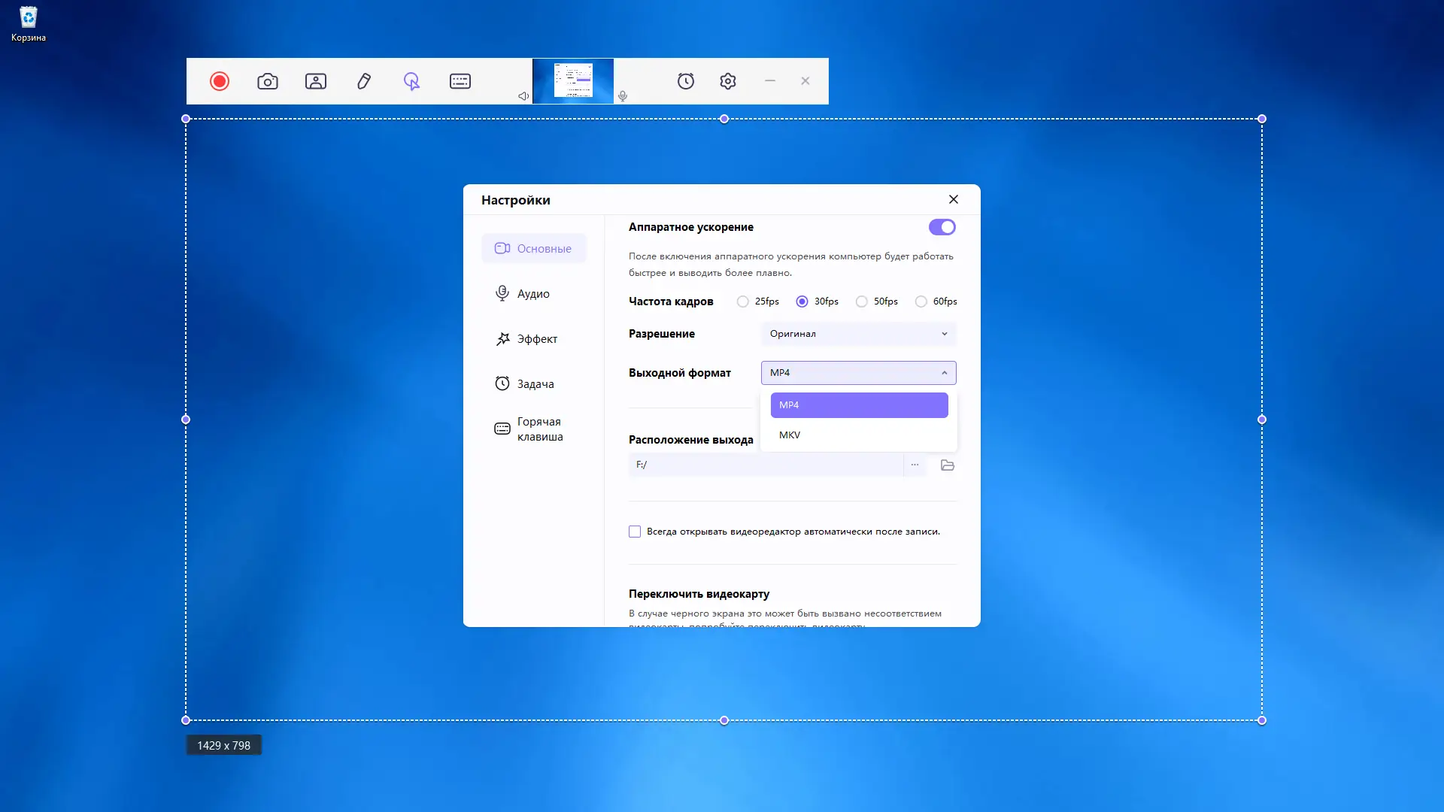Expand the Разрешение resolution dropdown

[858, 334]
